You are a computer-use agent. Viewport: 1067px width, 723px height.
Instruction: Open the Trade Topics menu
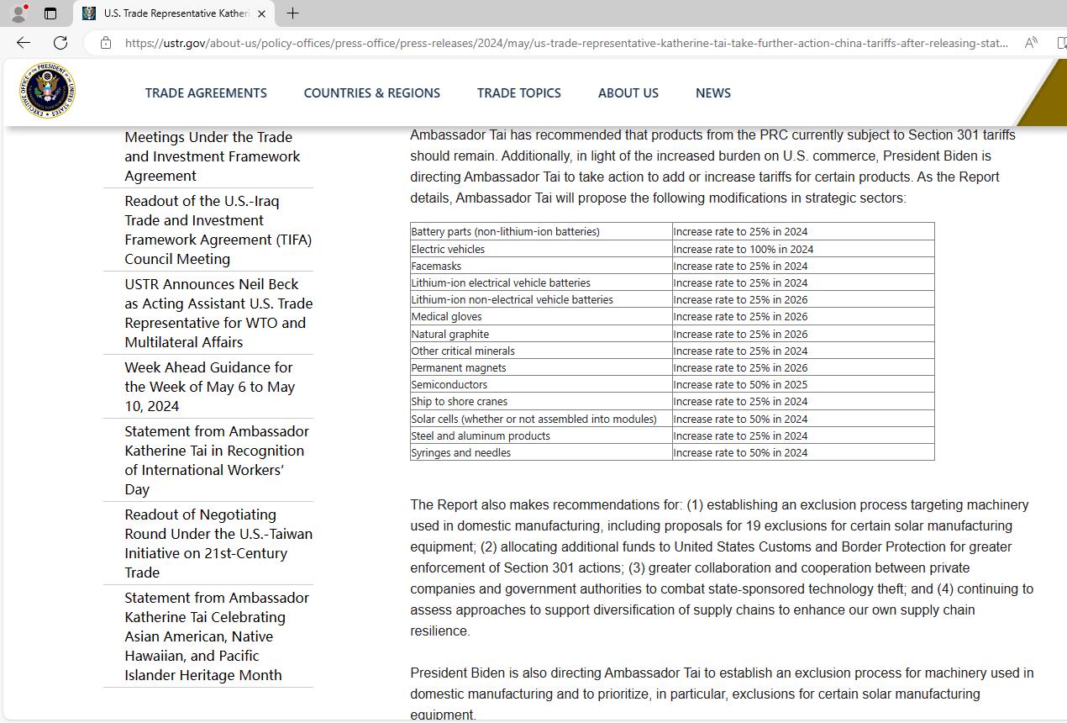[519, 93]
